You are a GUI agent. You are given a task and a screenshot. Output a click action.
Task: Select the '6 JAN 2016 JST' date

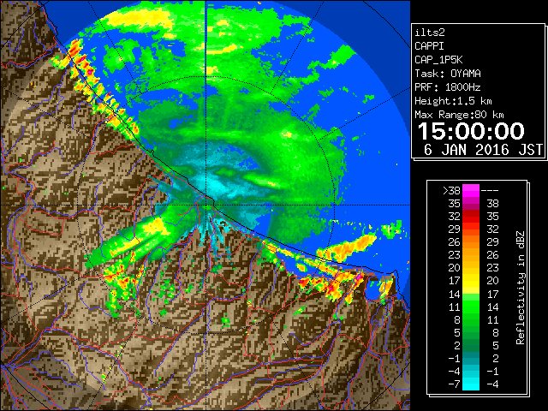[x=483, y=150]
